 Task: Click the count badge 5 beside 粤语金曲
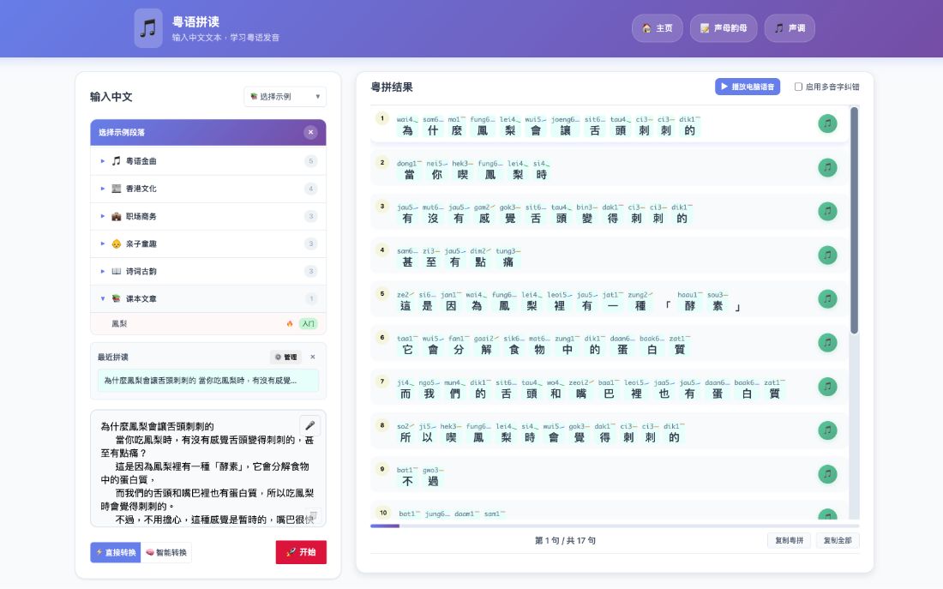click(x=311, y=161)
